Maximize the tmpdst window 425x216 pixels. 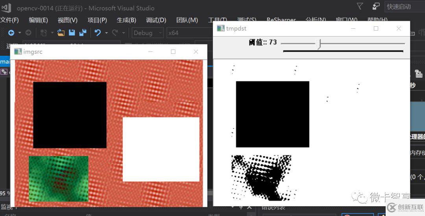coord(376,28)
